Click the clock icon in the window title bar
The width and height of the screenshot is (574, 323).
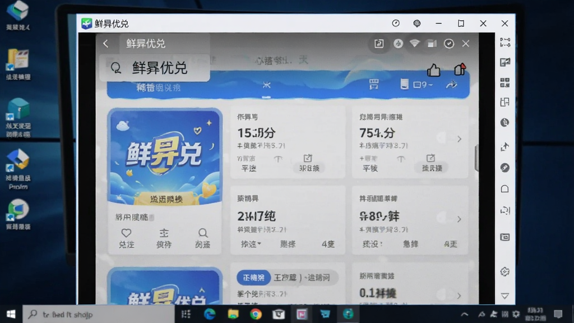tap(396, 24)
